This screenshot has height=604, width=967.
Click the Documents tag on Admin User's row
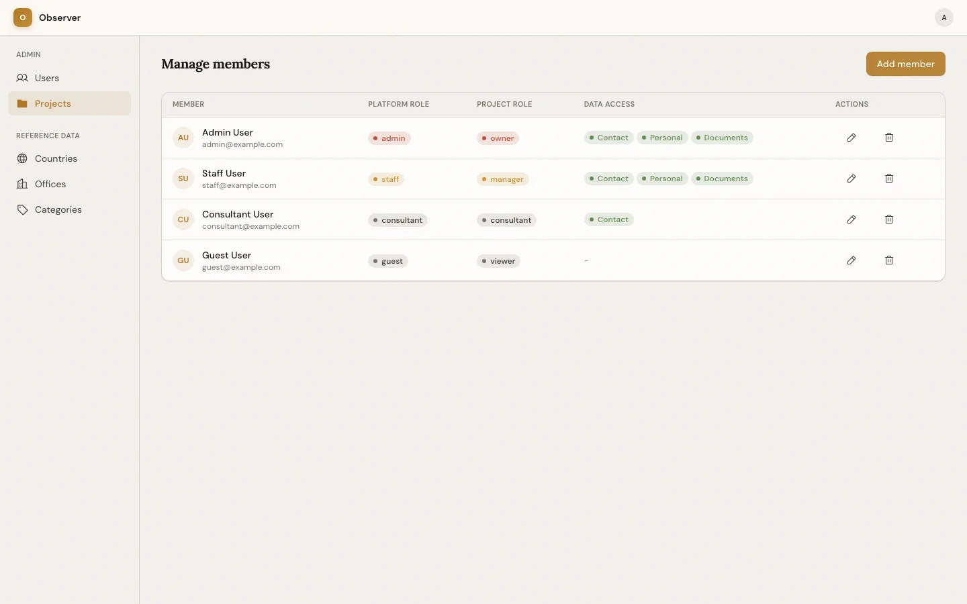tap(723, 138)
